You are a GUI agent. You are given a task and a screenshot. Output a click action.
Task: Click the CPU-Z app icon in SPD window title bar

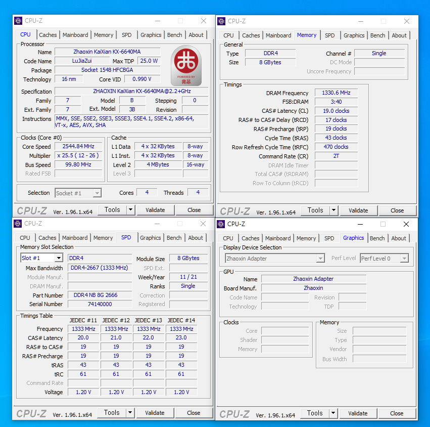18,224
